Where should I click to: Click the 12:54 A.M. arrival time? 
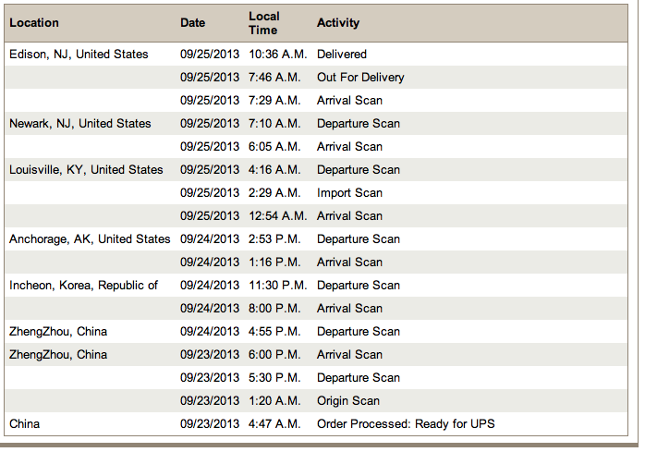point(278,216)
